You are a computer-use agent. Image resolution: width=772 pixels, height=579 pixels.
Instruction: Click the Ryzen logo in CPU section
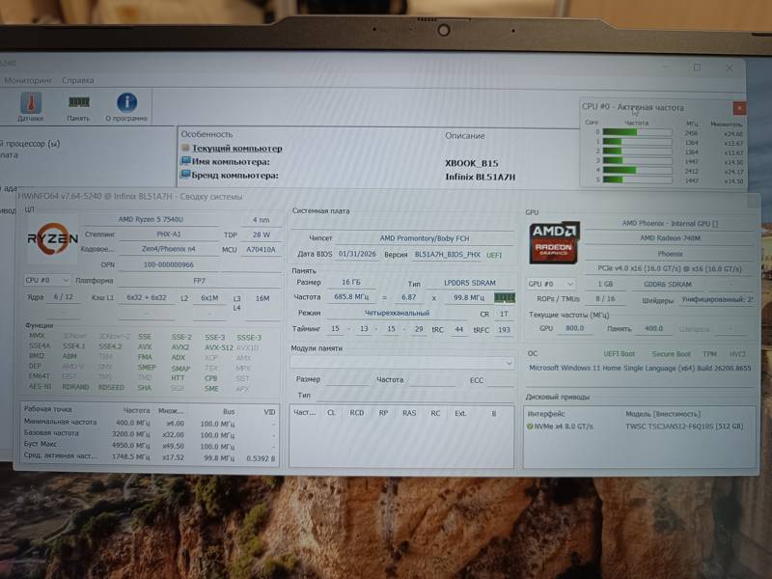[x=52, y=238]
